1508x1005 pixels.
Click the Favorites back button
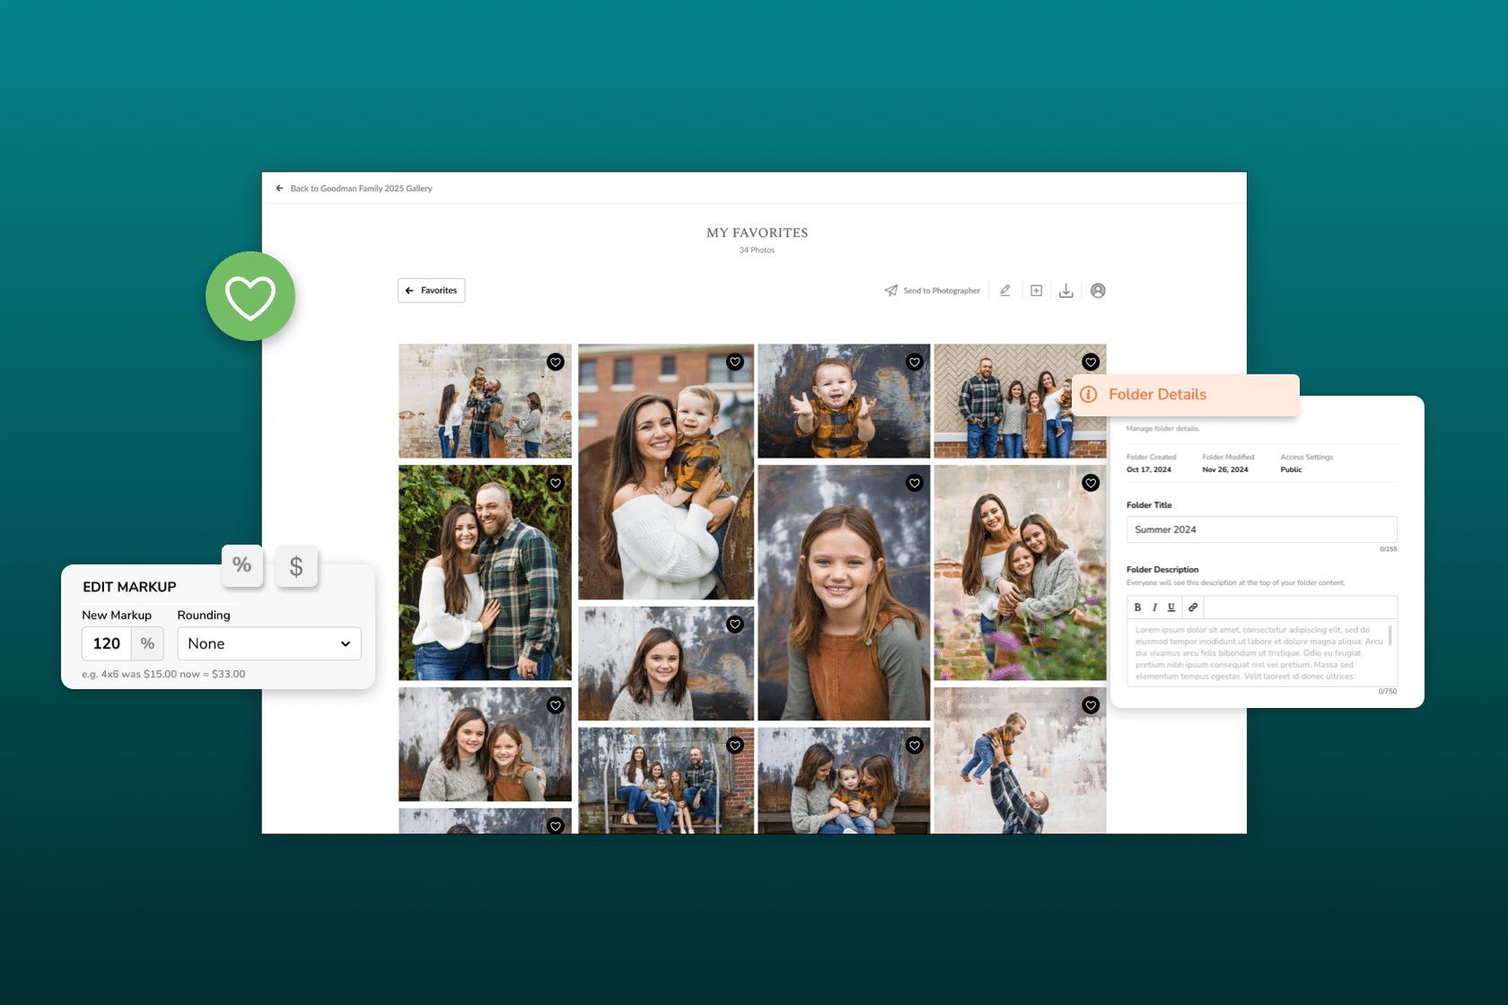431,290
